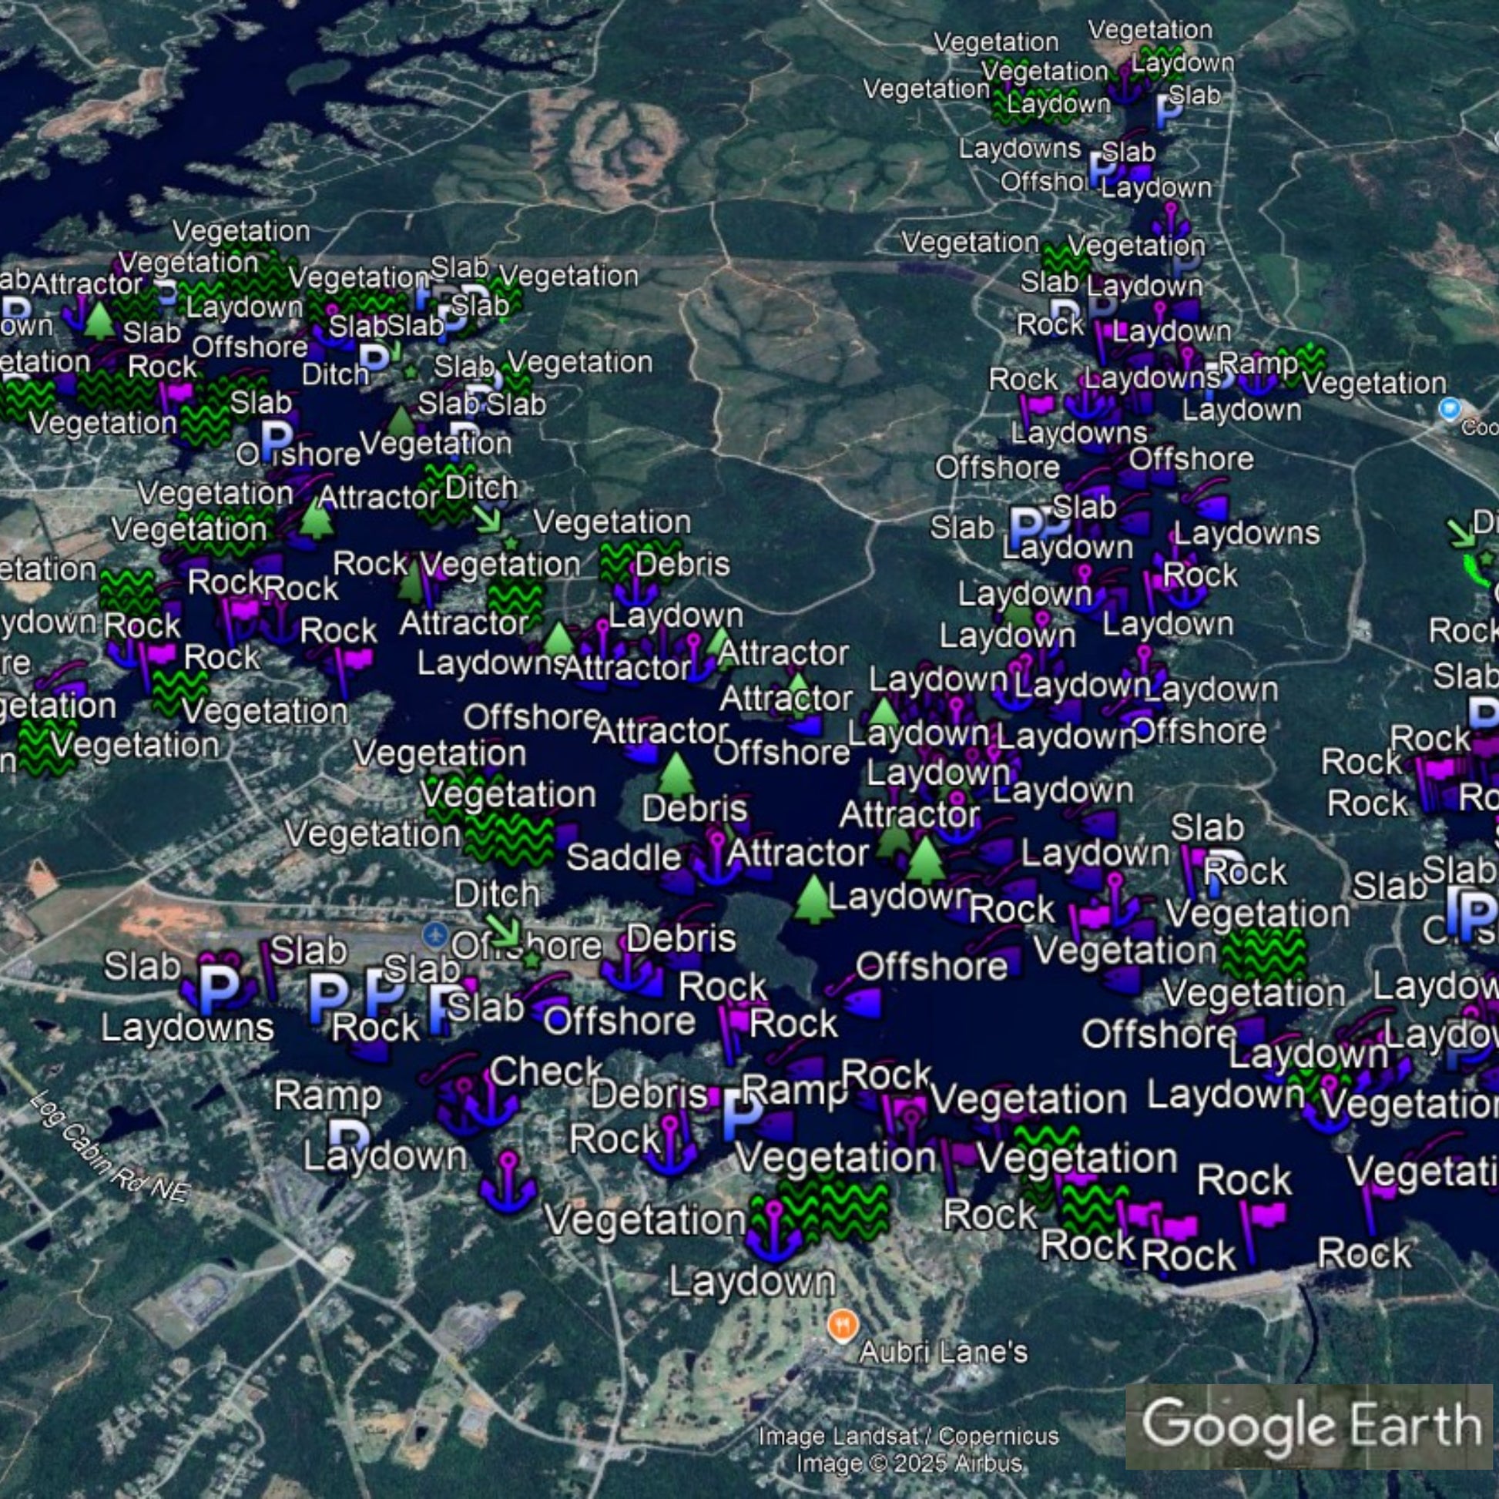Click the blue airport icon by the runway
The image size is (1499, 1499).
pos(435,934)
